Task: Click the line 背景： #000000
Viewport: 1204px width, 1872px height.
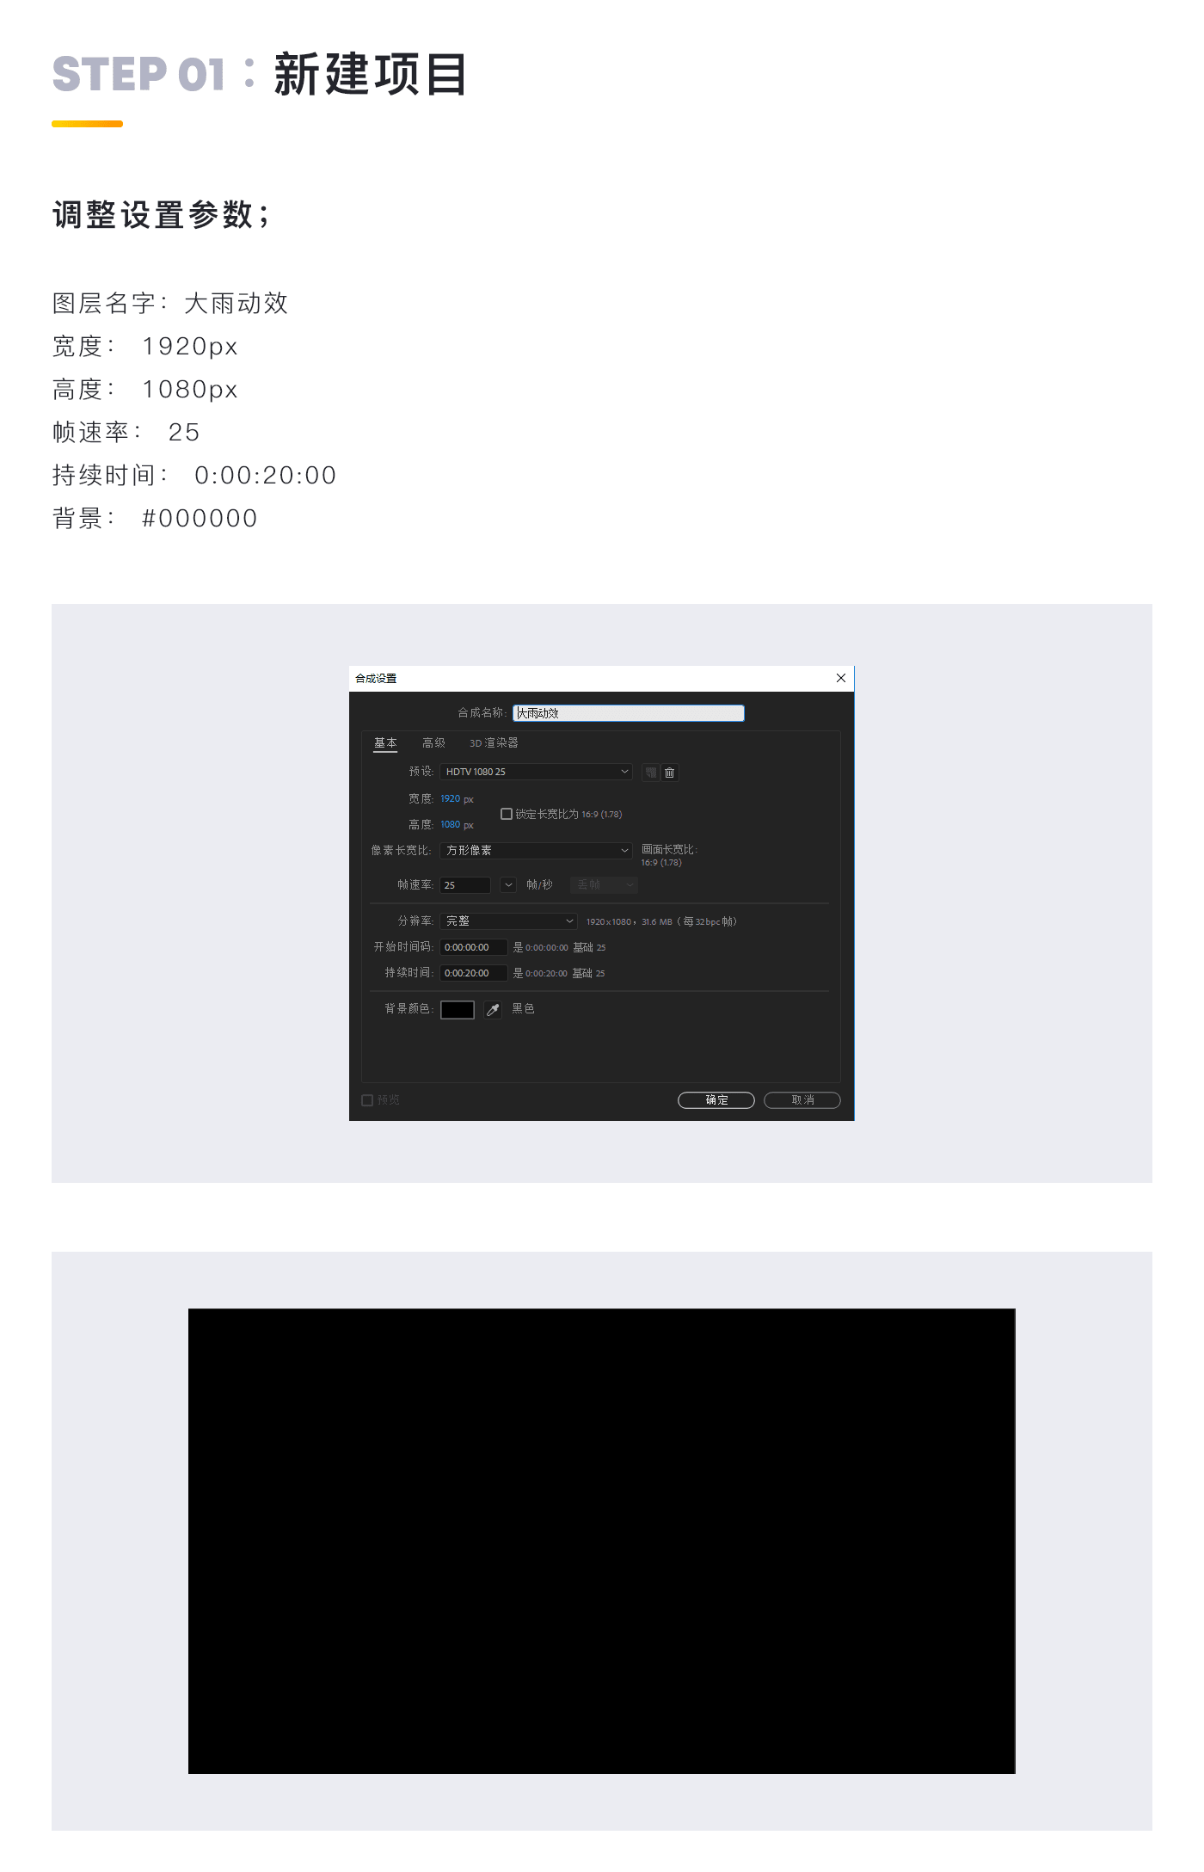Action: (155, 518)
